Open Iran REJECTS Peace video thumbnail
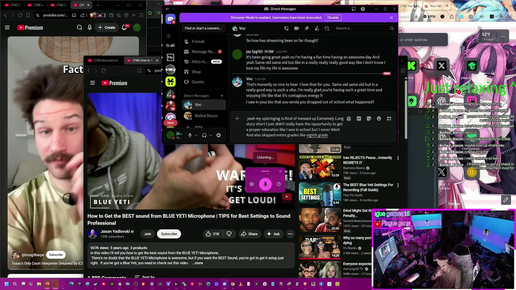Screen dimensions: 516x290 [320, 166]
